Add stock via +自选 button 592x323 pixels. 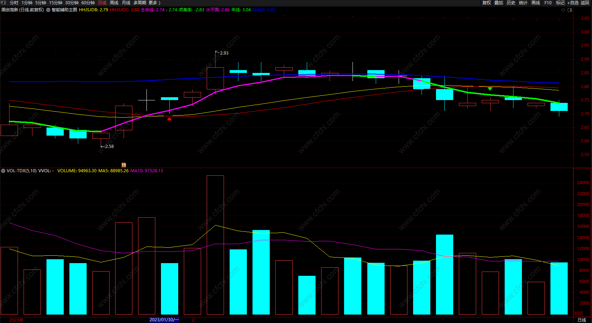click(573, 3)
